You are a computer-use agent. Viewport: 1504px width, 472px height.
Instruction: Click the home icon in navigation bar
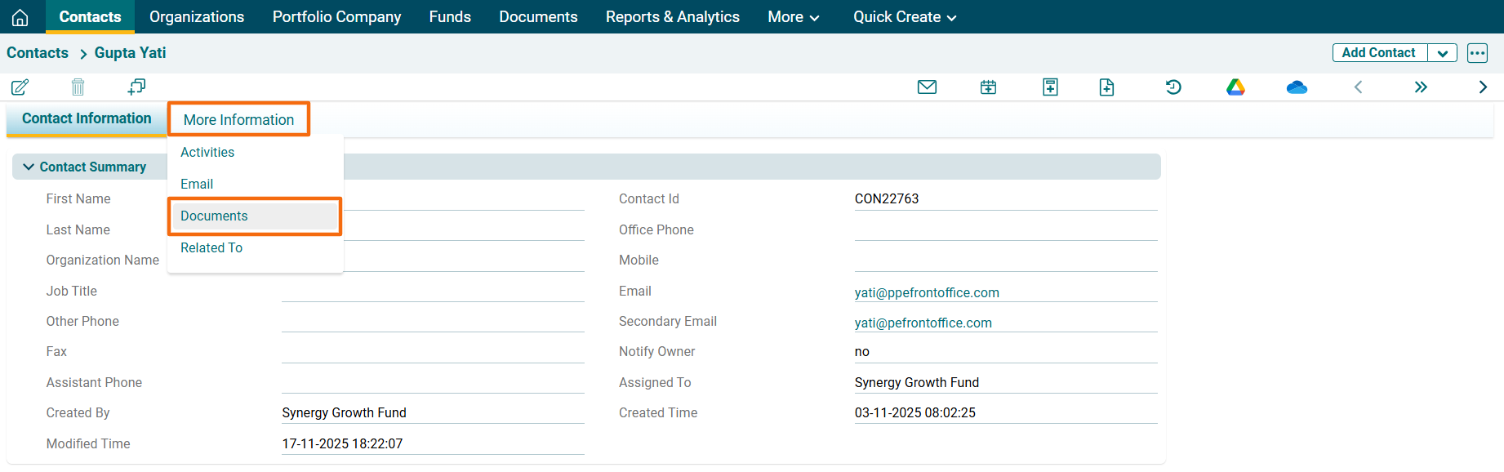(20, 17)
